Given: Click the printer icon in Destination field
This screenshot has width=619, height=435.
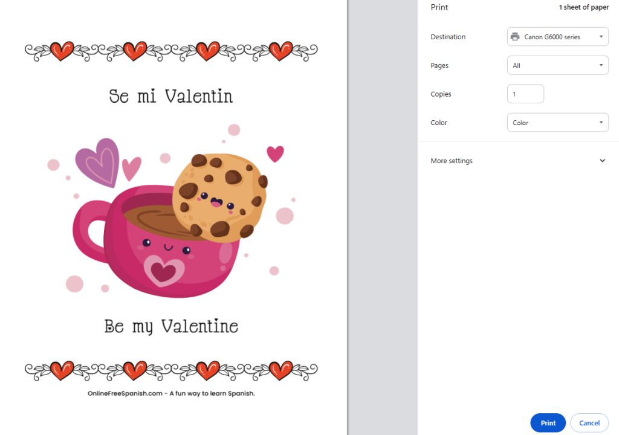Looking at the screenshot, I should point(515,37).
